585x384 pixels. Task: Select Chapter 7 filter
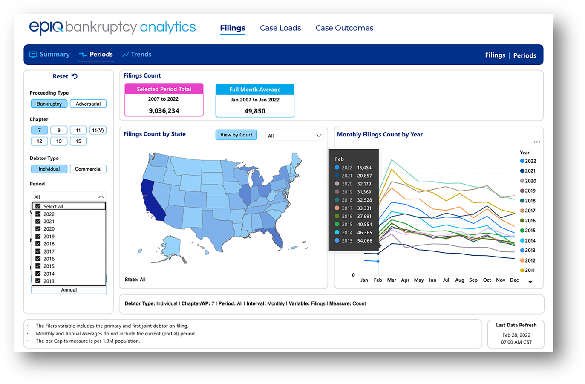click(x=39, y=130)
